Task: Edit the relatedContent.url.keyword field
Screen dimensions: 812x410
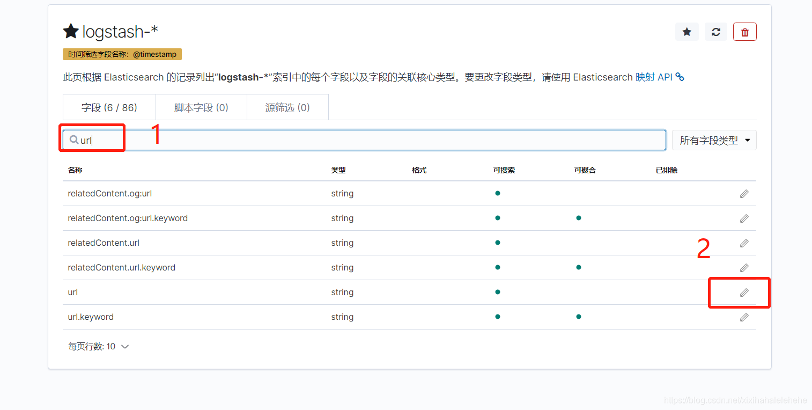Action: click(744, 268)
